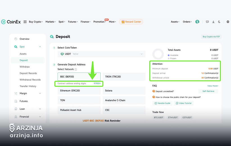The width and height of the screenshot is (231, 146).
Task: Open the Markets menu
Action: (51, 22)
